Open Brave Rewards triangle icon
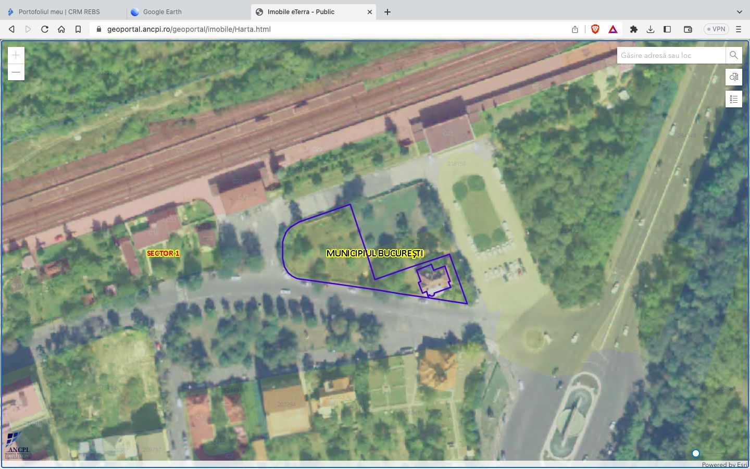This screenshot has height=469, width=750. 613,29
